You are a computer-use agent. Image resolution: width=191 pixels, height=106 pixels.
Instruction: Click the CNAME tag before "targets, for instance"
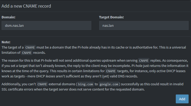(110, 71)
